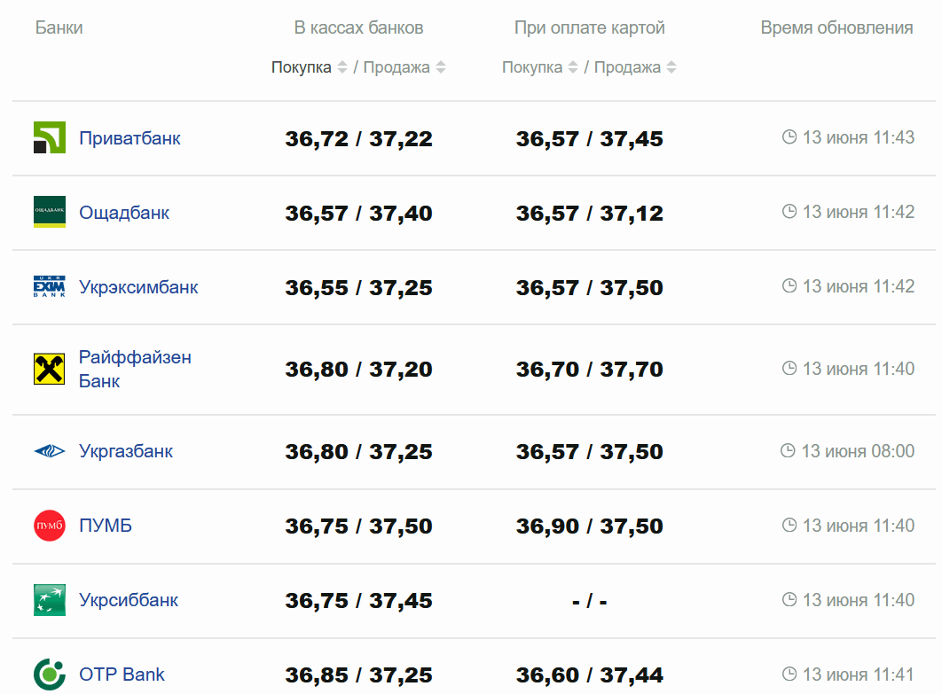Click the Ukreximbank EXIM logo

pos(50,287)
